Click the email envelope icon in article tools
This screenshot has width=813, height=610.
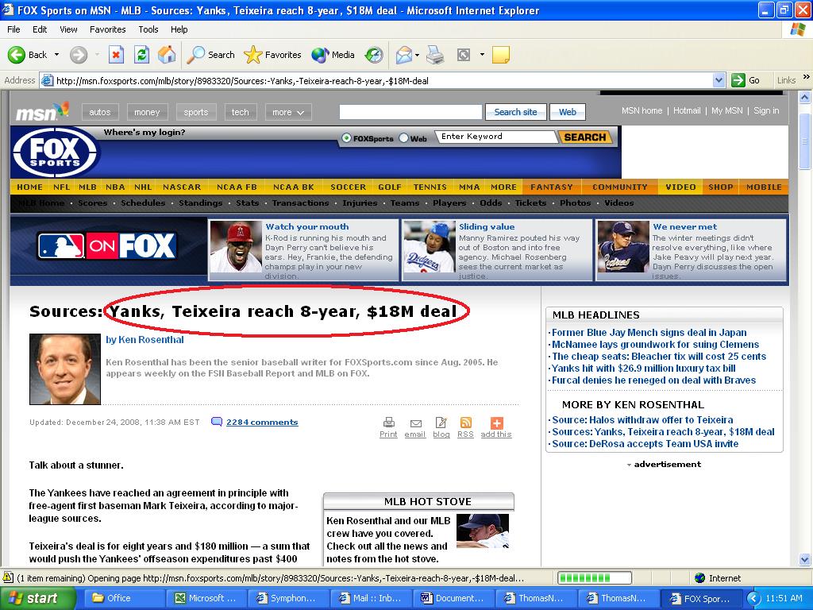pyautogui.click(x=415, y=423)
